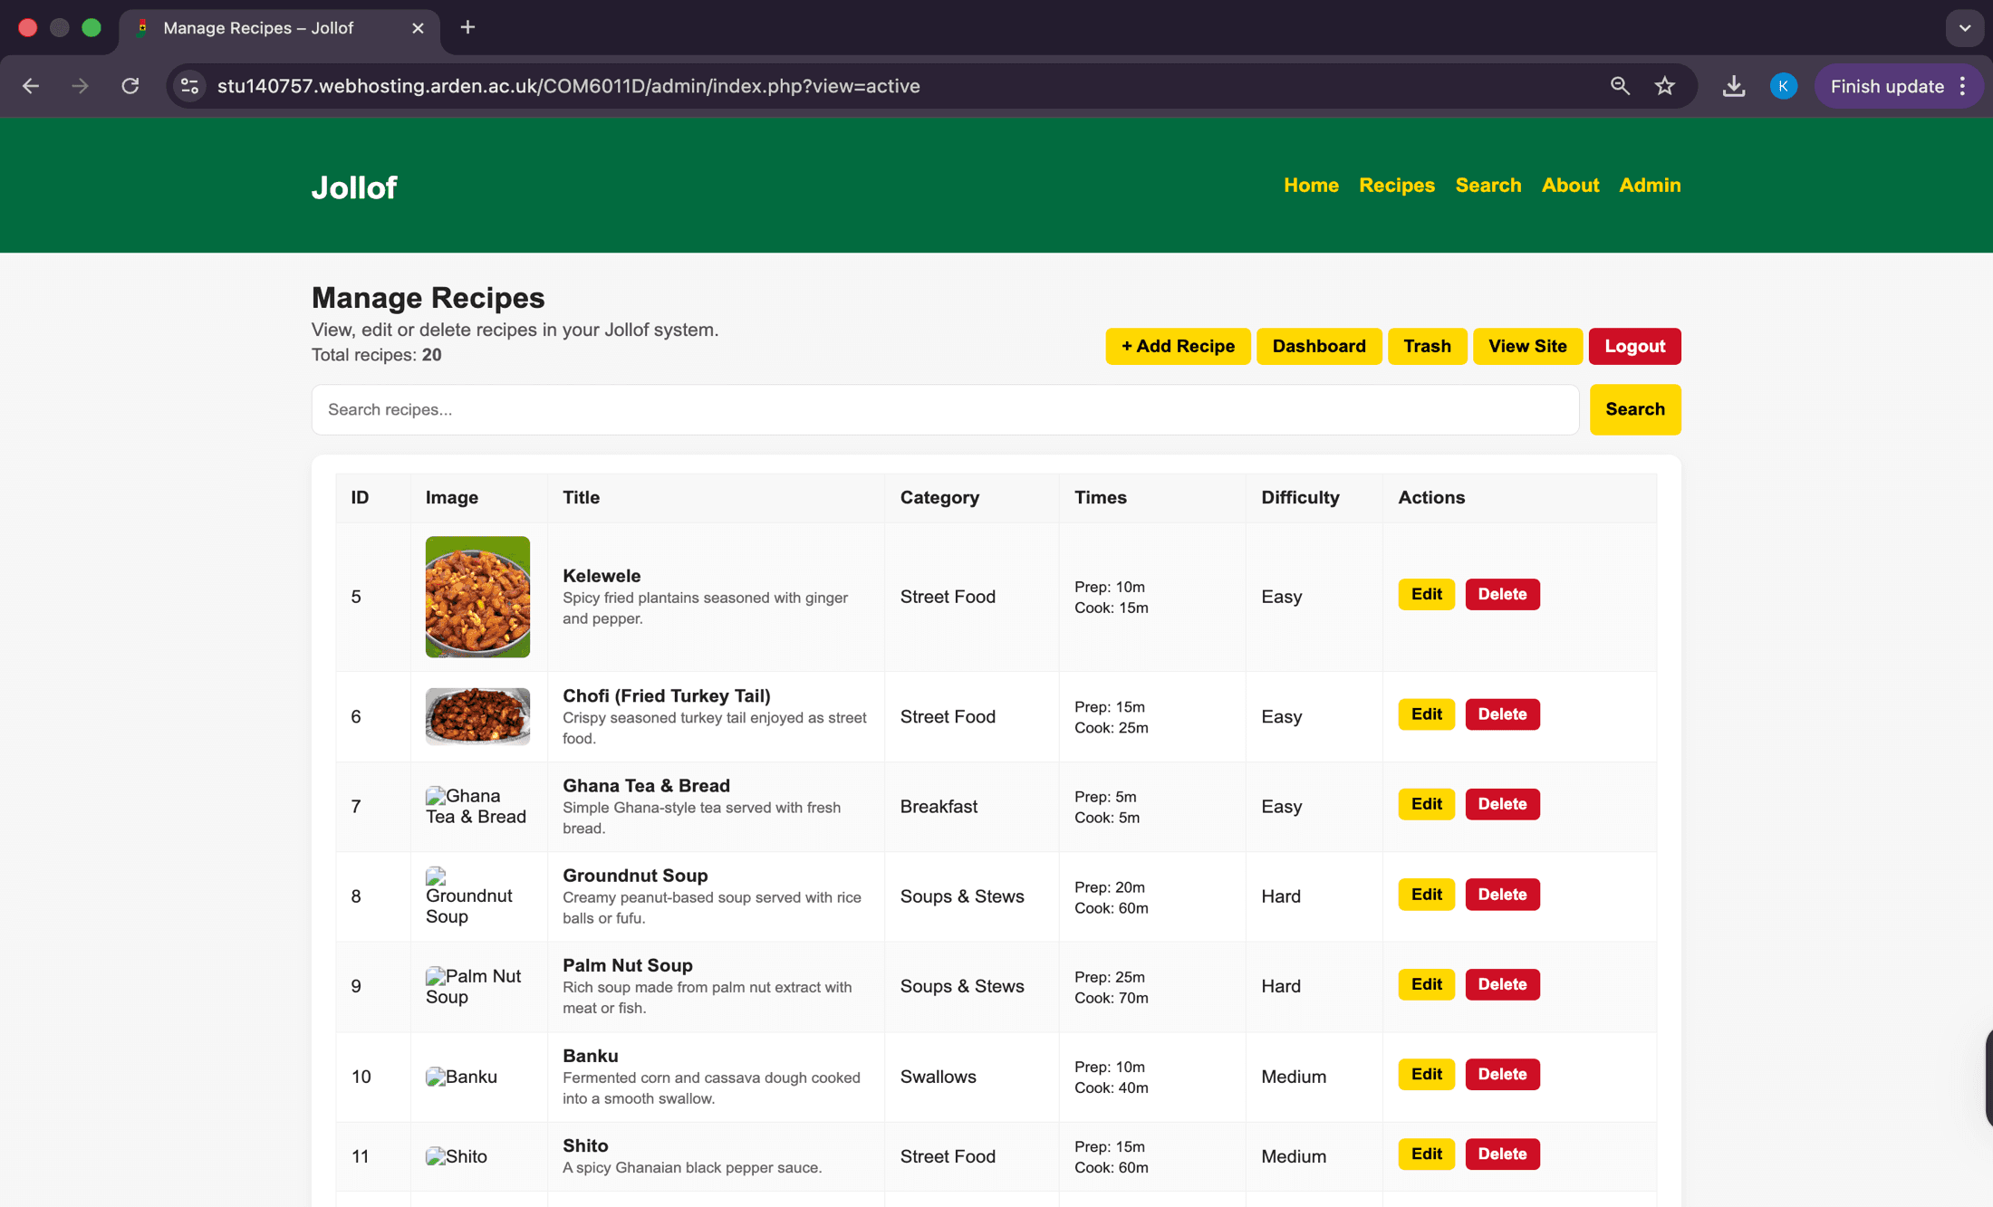Click the address bar URL

tap(569, 86)
